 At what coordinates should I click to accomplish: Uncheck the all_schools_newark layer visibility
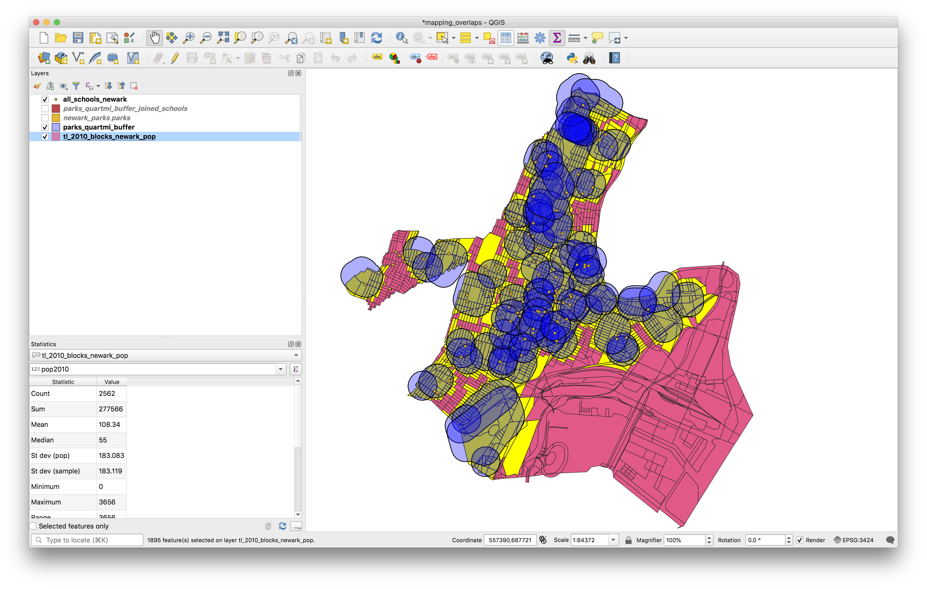[45, 99]
